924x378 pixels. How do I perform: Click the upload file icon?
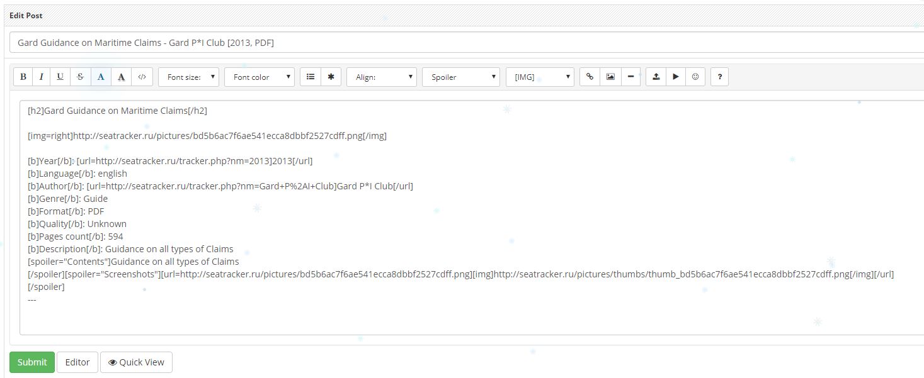(656, 77)
